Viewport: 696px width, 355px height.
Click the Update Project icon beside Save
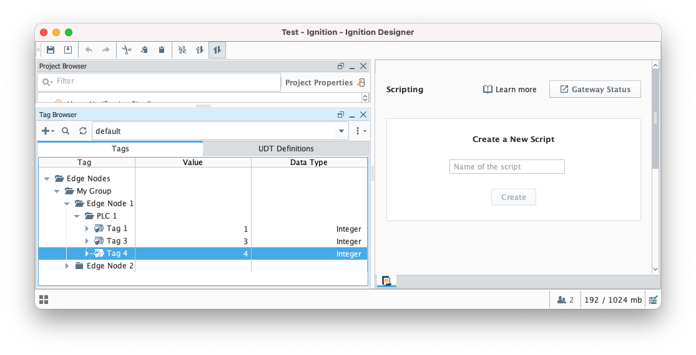[x=68, y=50]
